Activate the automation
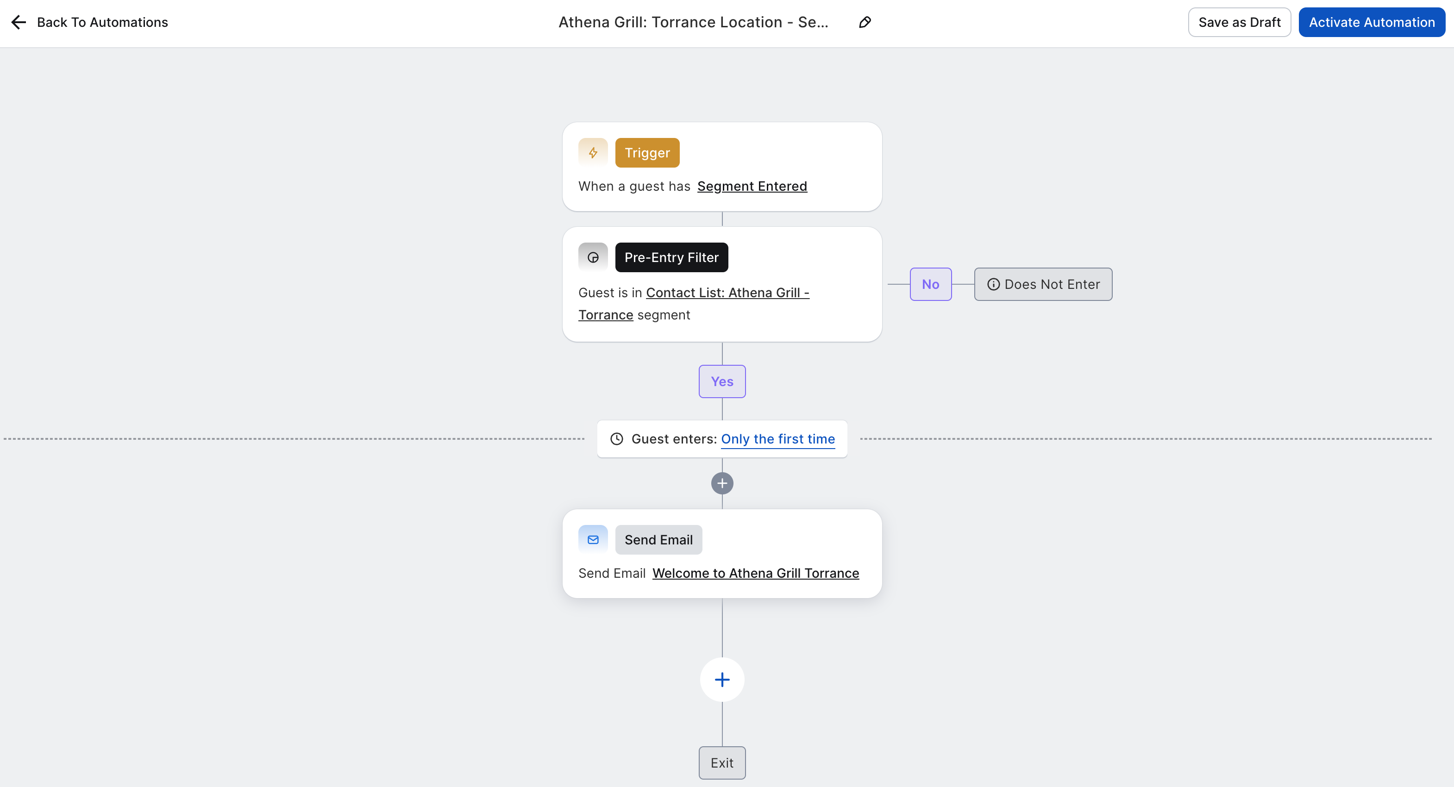This screenshot has width=1454, height=787. [x=1372, y=22]
